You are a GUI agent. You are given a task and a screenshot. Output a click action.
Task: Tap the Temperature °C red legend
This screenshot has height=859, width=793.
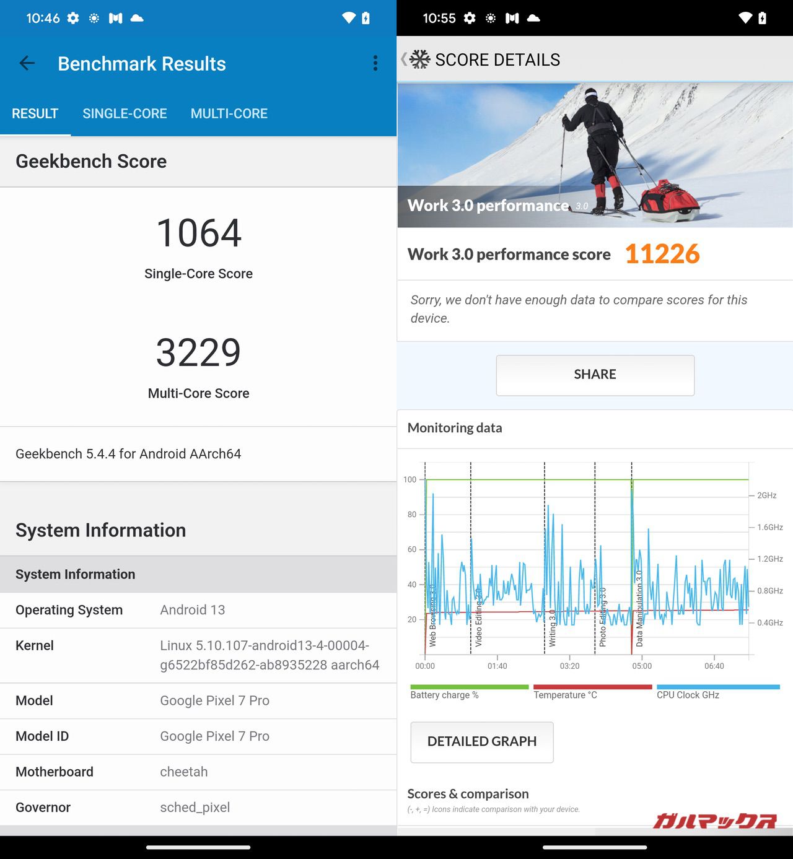592,691
